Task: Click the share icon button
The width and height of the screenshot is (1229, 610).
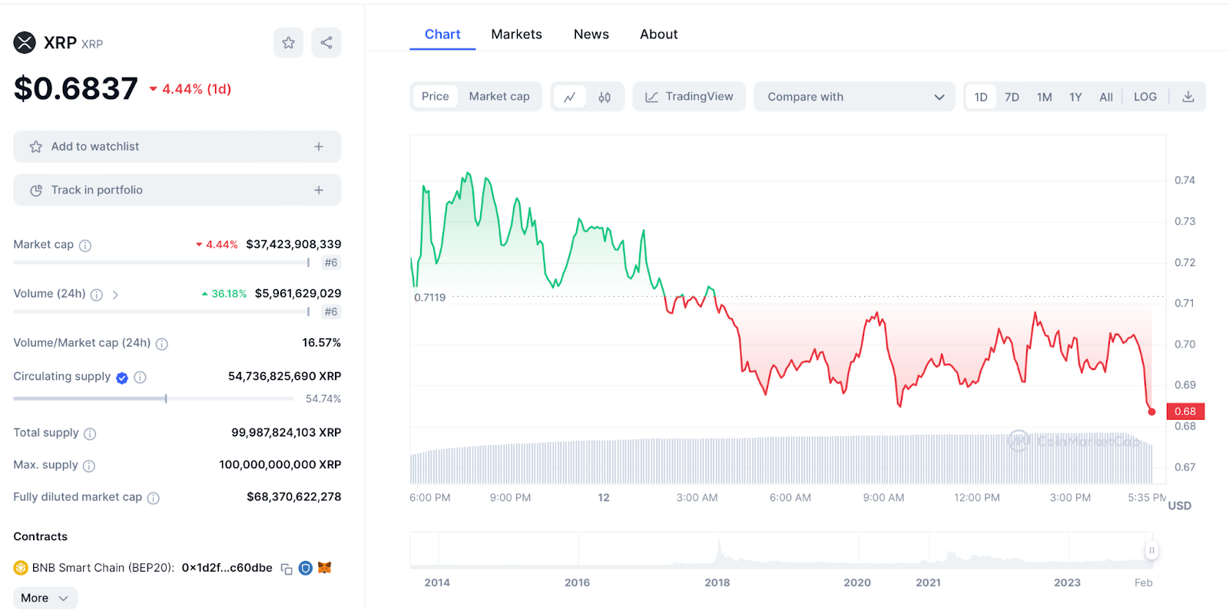Action: click(x=326, y=43)
